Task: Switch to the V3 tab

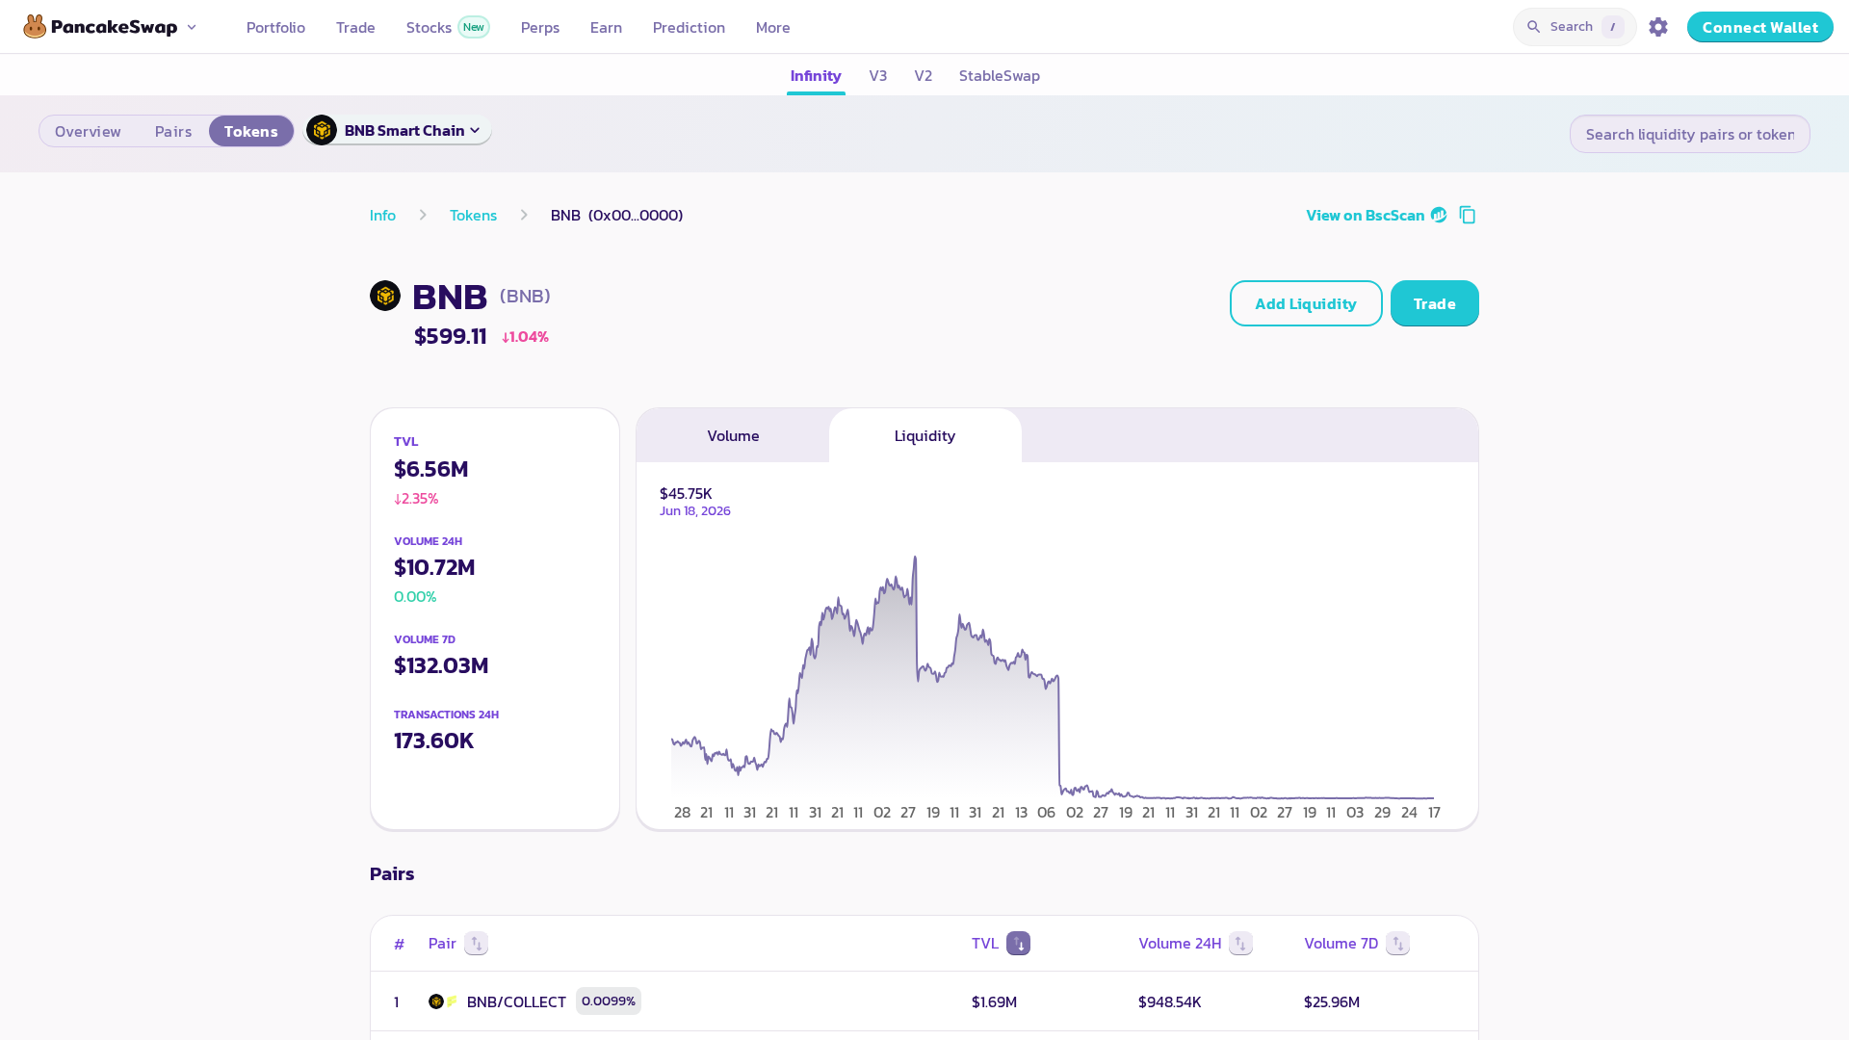Action: (878, 75)
